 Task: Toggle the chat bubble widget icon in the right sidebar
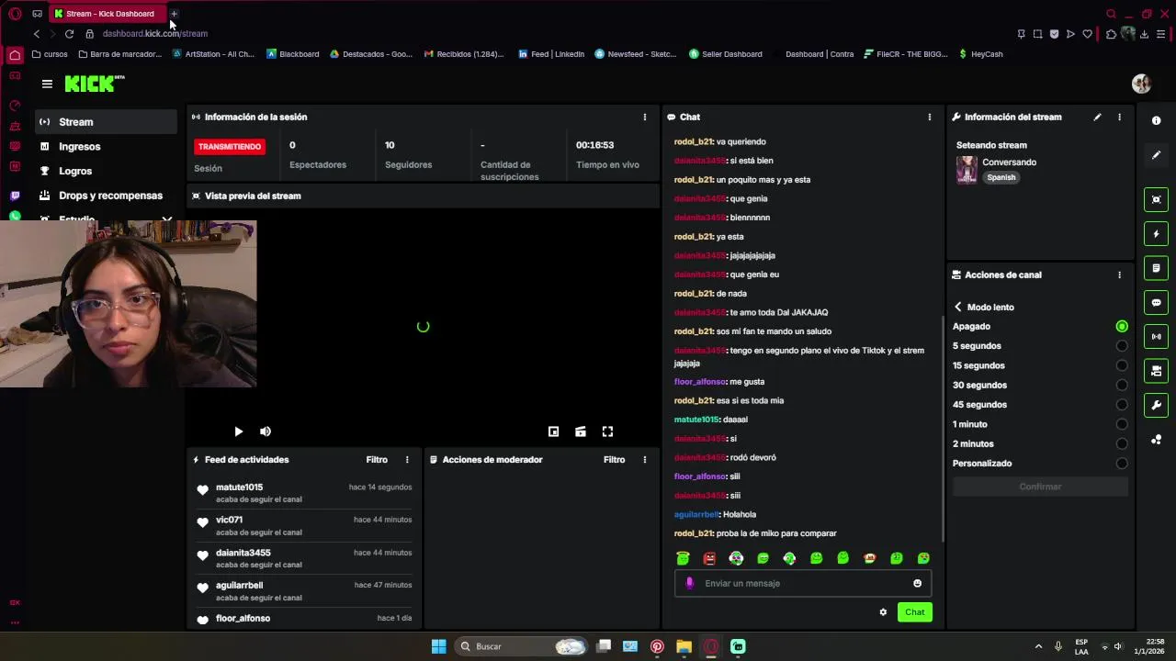1156,302
